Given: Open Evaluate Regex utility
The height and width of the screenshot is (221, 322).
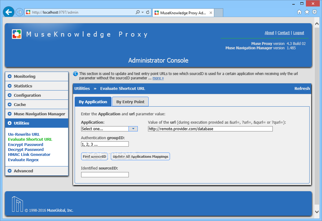Looking at the screenshot, I should [24, 160].
